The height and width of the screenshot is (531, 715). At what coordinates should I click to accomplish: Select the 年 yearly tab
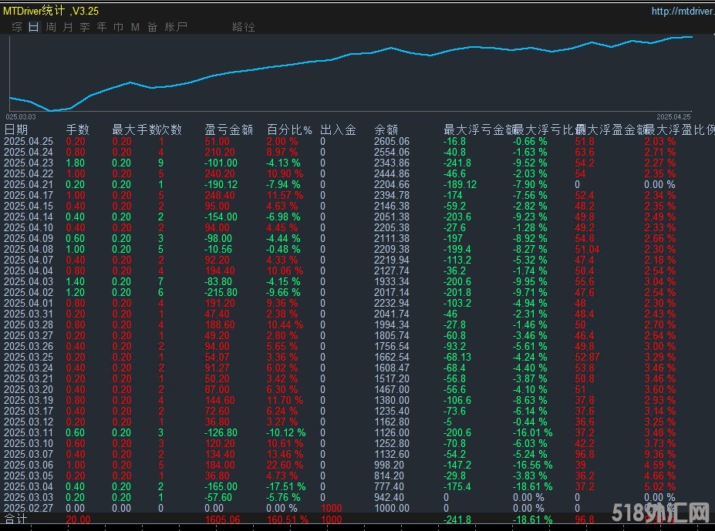click(x=102, y=27)
